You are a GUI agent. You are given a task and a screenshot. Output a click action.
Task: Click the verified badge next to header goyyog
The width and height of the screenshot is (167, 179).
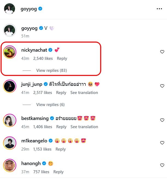pyautogui.click(x=40, y=9)
